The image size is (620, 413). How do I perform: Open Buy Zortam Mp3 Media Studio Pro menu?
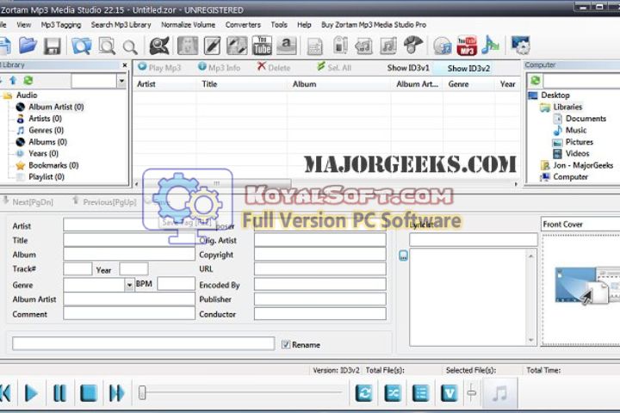pos(374,24)
